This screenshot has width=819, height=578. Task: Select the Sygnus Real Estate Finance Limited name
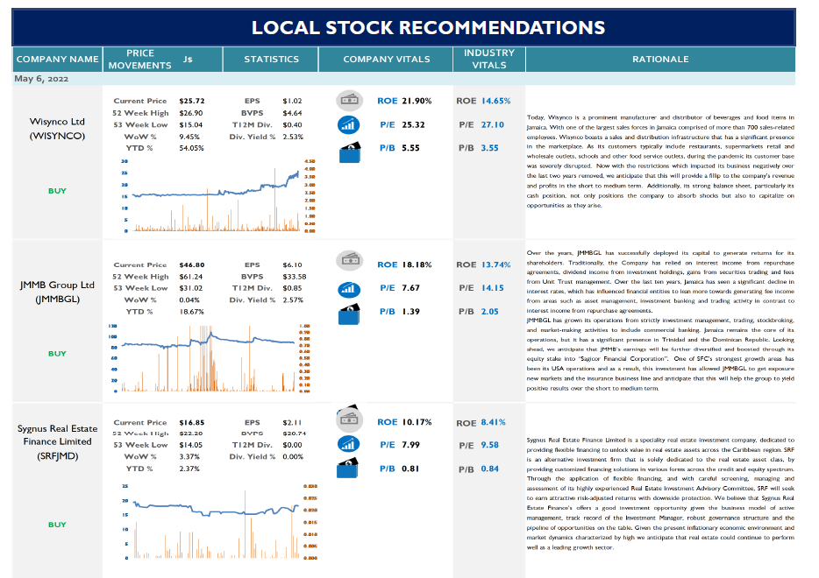[x=58, y=442]
